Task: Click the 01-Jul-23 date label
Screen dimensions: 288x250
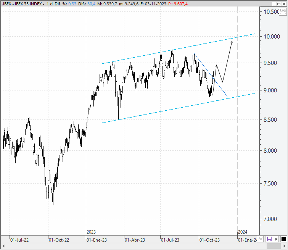Action: coord(170,240)
